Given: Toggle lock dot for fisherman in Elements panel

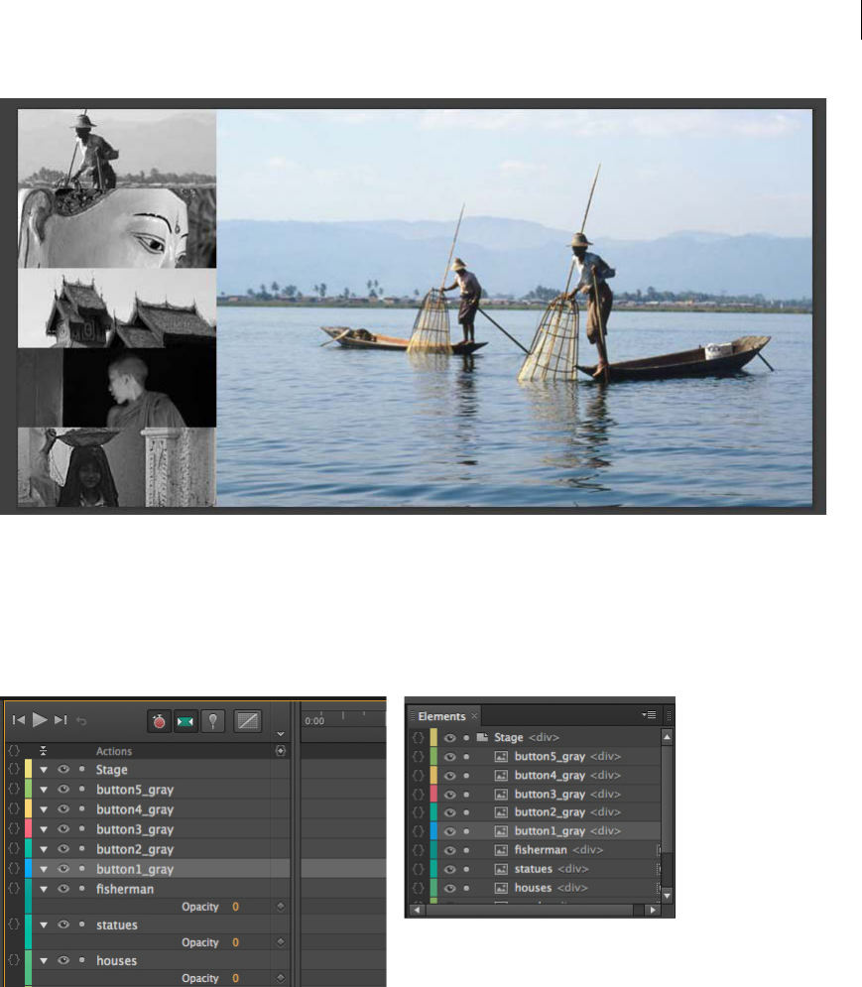Looking at the screenshot, I should (466, 850).
